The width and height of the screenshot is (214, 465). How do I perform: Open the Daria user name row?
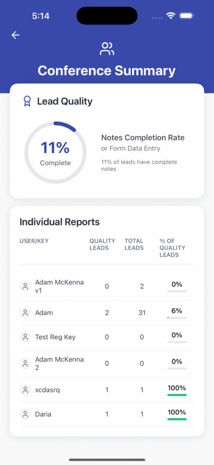pyautogui.click(x=107, y=414)
